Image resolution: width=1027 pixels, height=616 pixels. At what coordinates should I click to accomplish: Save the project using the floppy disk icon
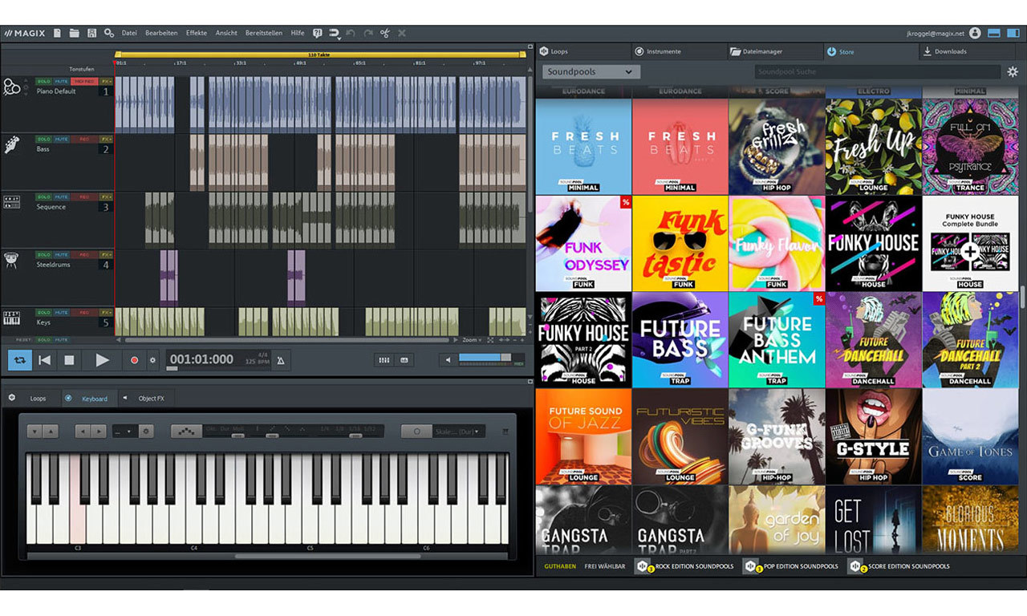(x=91, y=33)
